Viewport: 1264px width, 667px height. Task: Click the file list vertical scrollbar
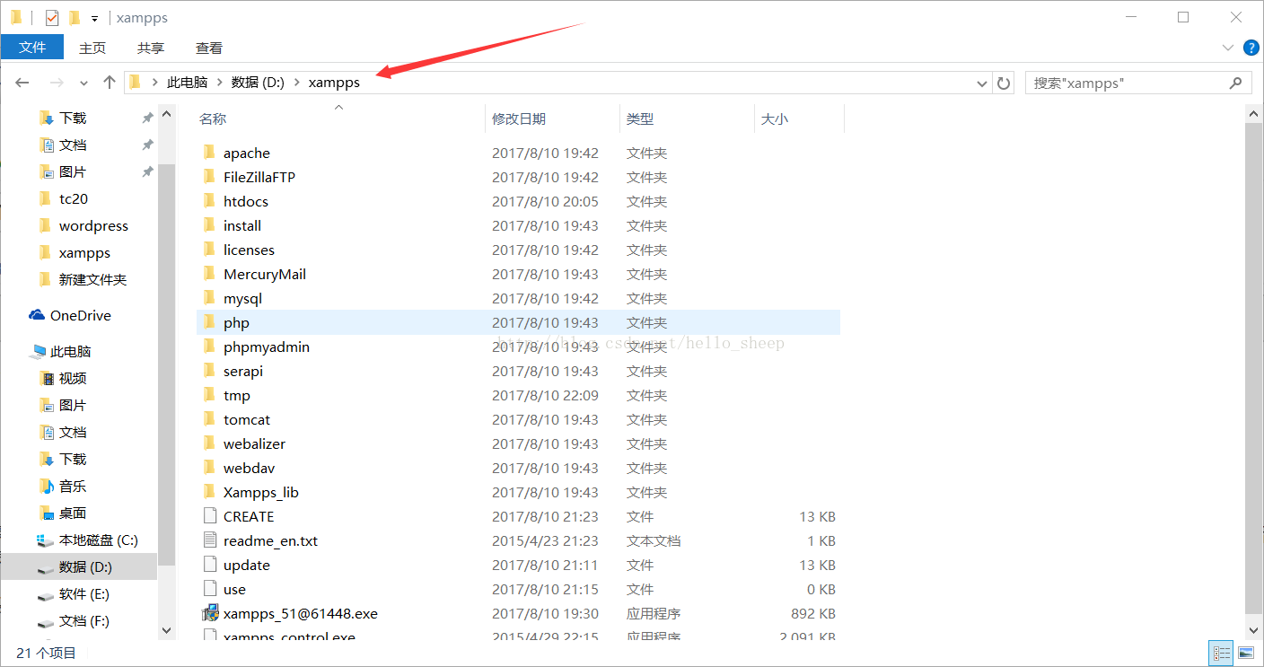click(x=1255, y=368)
